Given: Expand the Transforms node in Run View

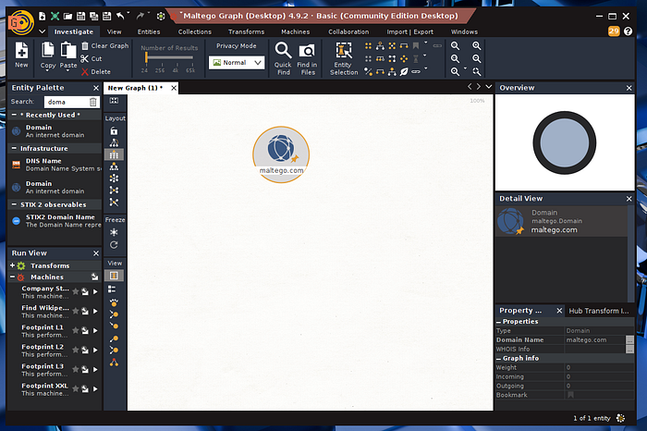Looking at the screenshot, I should coord(12,265).
